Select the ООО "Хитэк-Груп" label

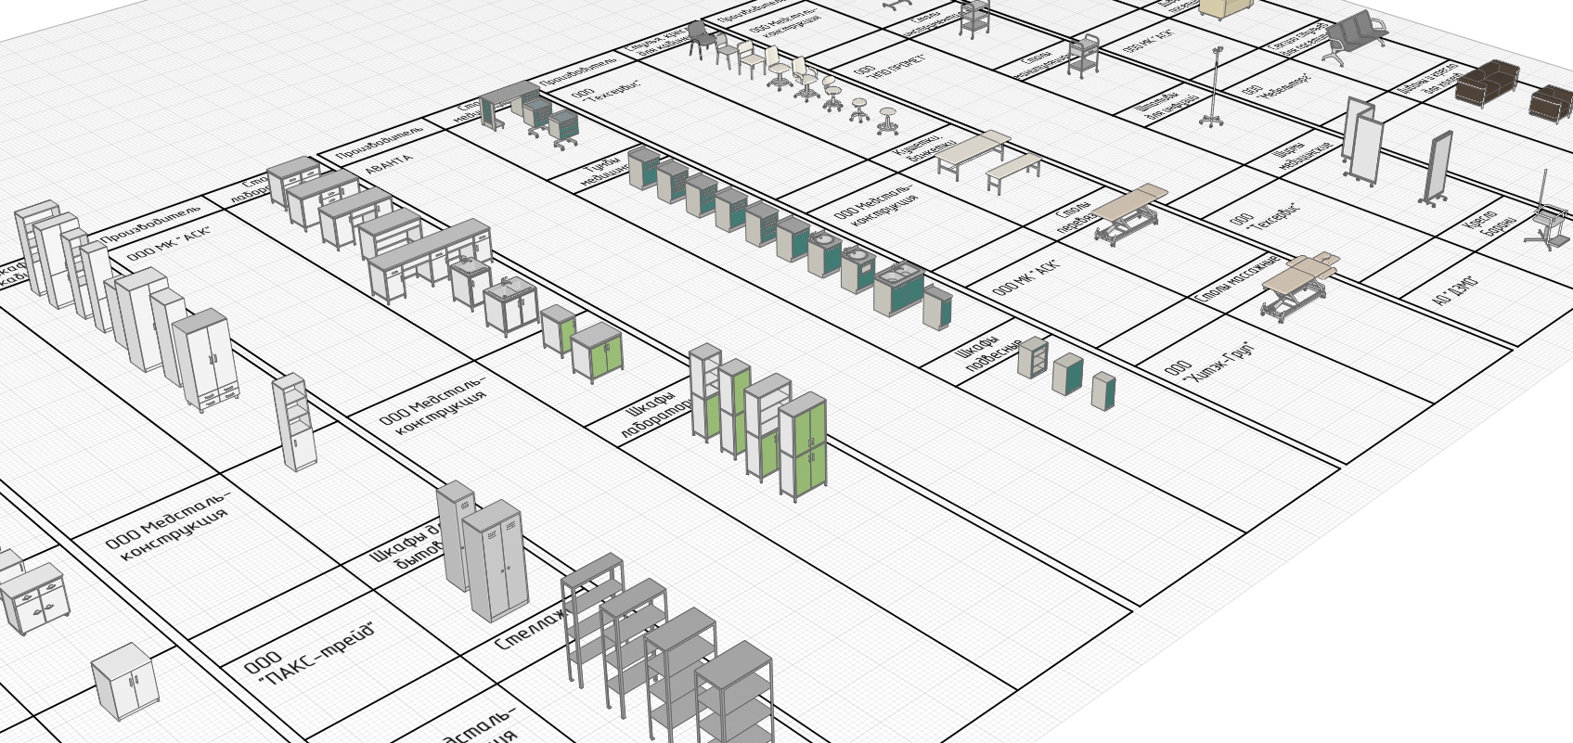click(x=1208, y=362)
